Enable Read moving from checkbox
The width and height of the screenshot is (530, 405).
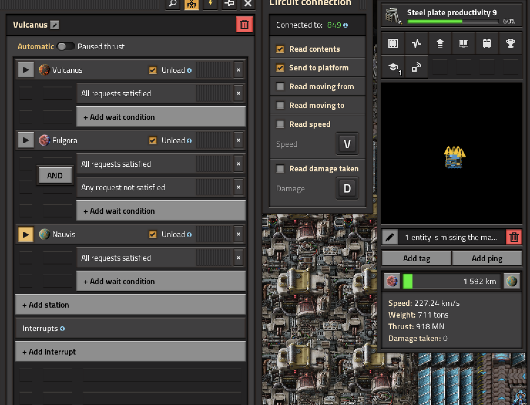(280, 87)
